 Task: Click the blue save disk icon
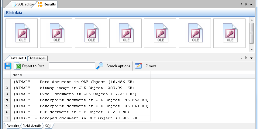(x=8, y=66)
